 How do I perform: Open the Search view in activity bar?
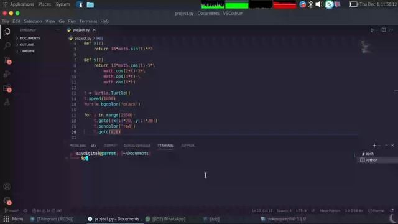click(7, 45)
